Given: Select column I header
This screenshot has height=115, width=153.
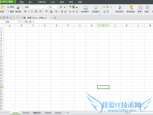Looking at the screenshot, I should (103, 25).
